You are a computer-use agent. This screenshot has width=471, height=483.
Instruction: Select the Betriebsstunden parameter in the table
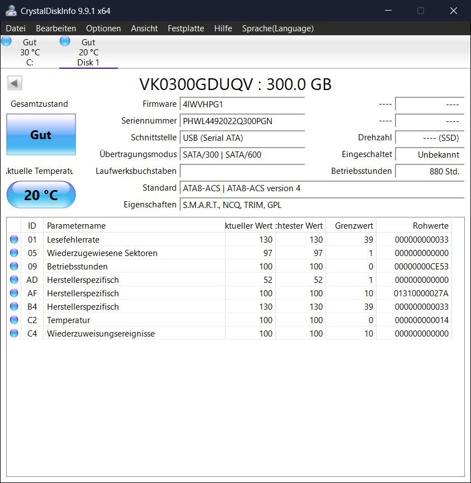click(77, 267)
